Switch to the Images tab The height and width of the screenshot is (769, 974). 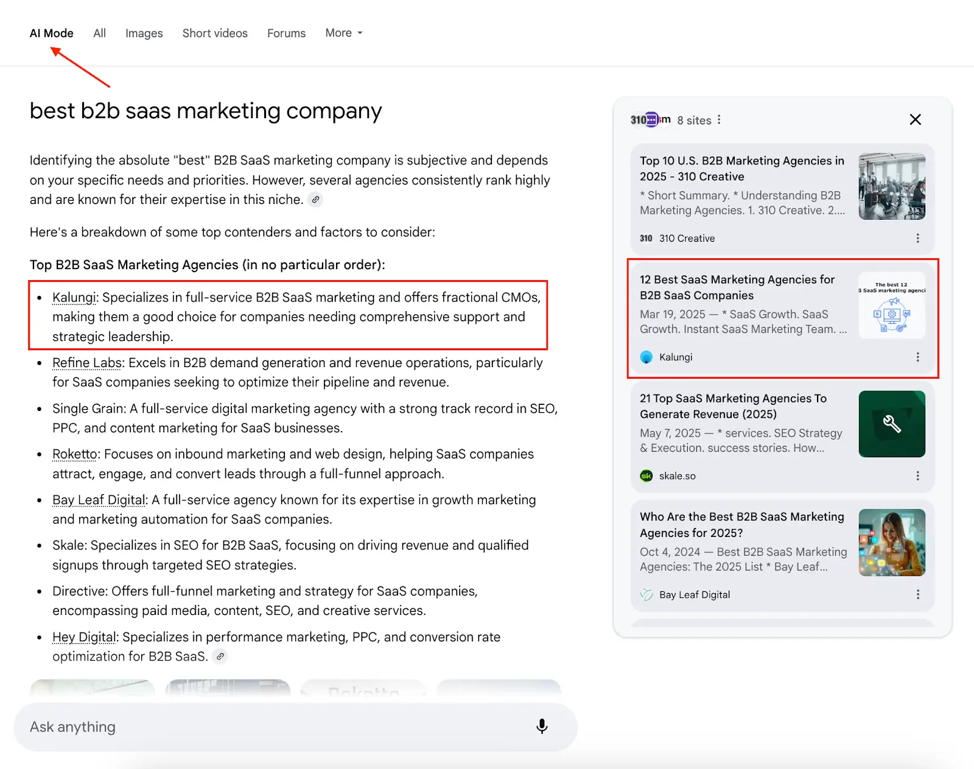click(144, 33)
